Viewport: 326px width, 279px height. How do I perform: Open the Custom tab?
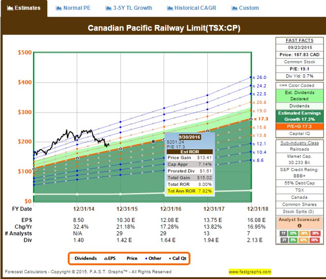pyautogui.click(x=245, y=8)
